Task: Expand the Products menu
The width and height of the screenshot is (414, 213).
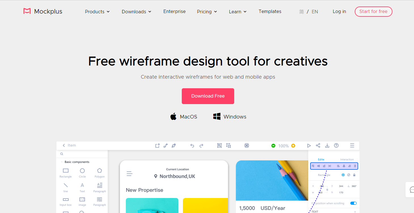Action: [x=97, y=12]
